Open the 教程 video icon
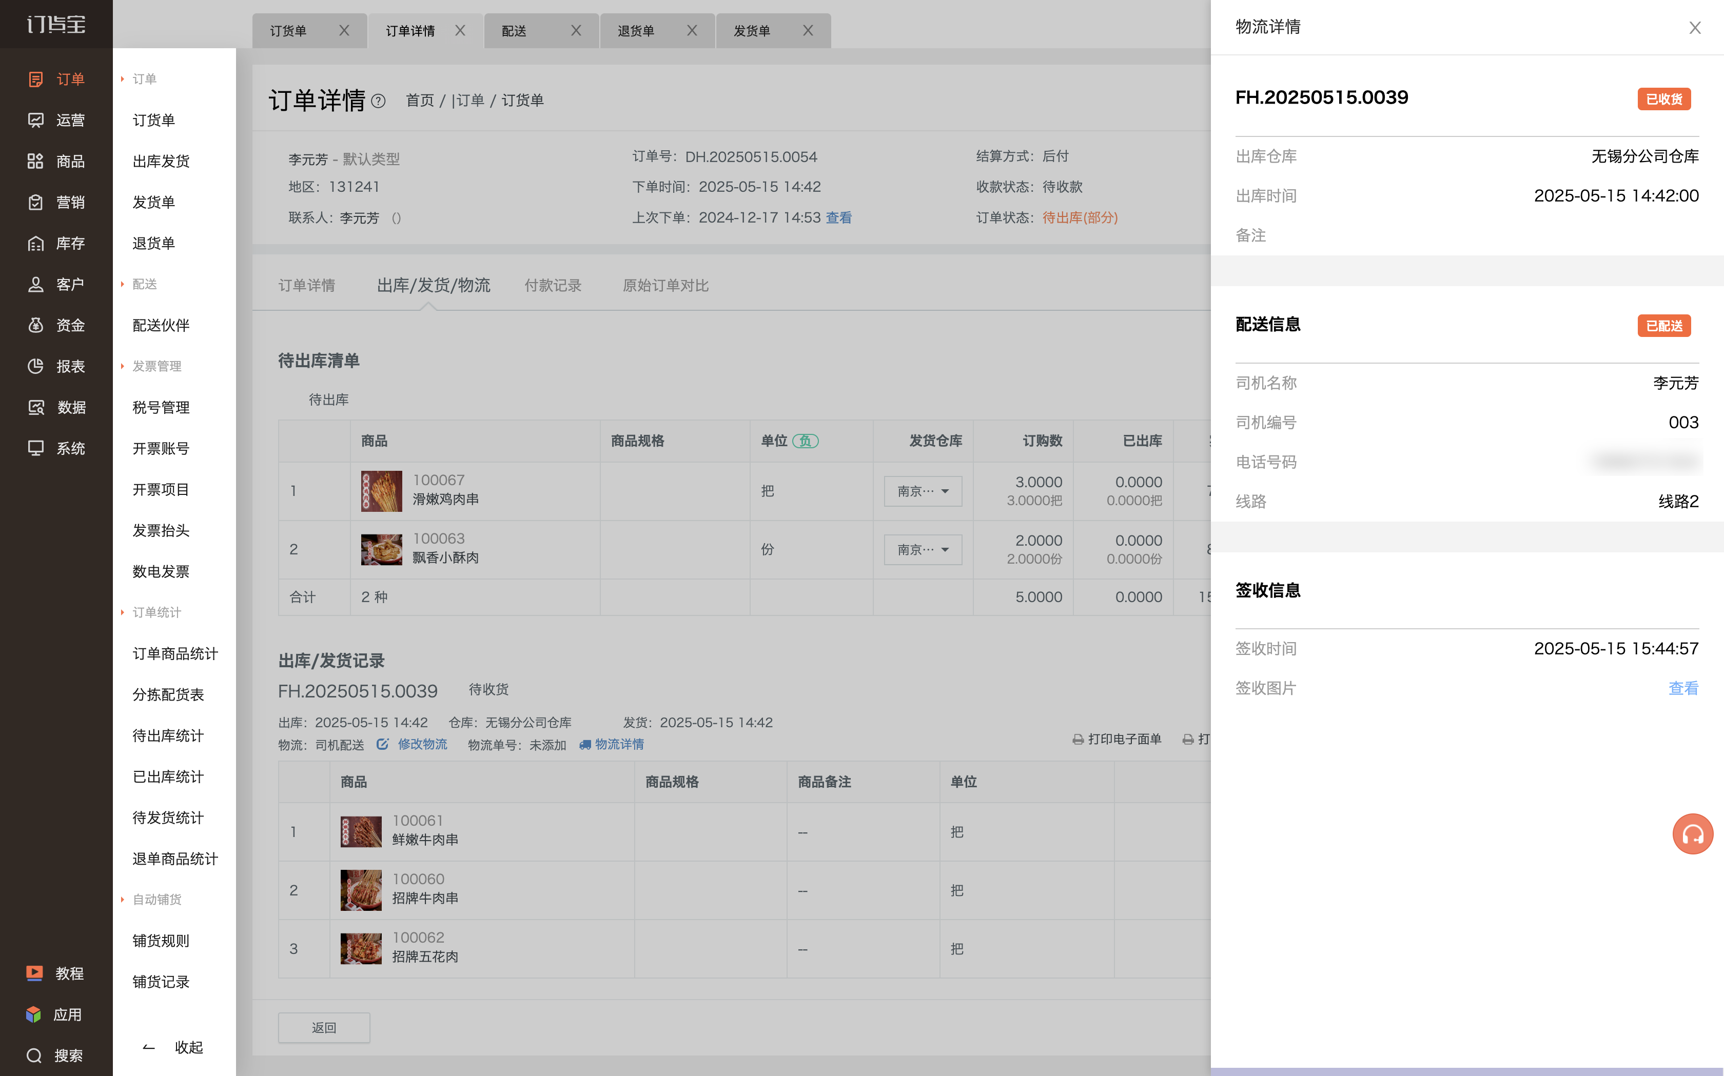This screenshot has width=1724, height=1076. pyautogui.click(x=34, y=973)
